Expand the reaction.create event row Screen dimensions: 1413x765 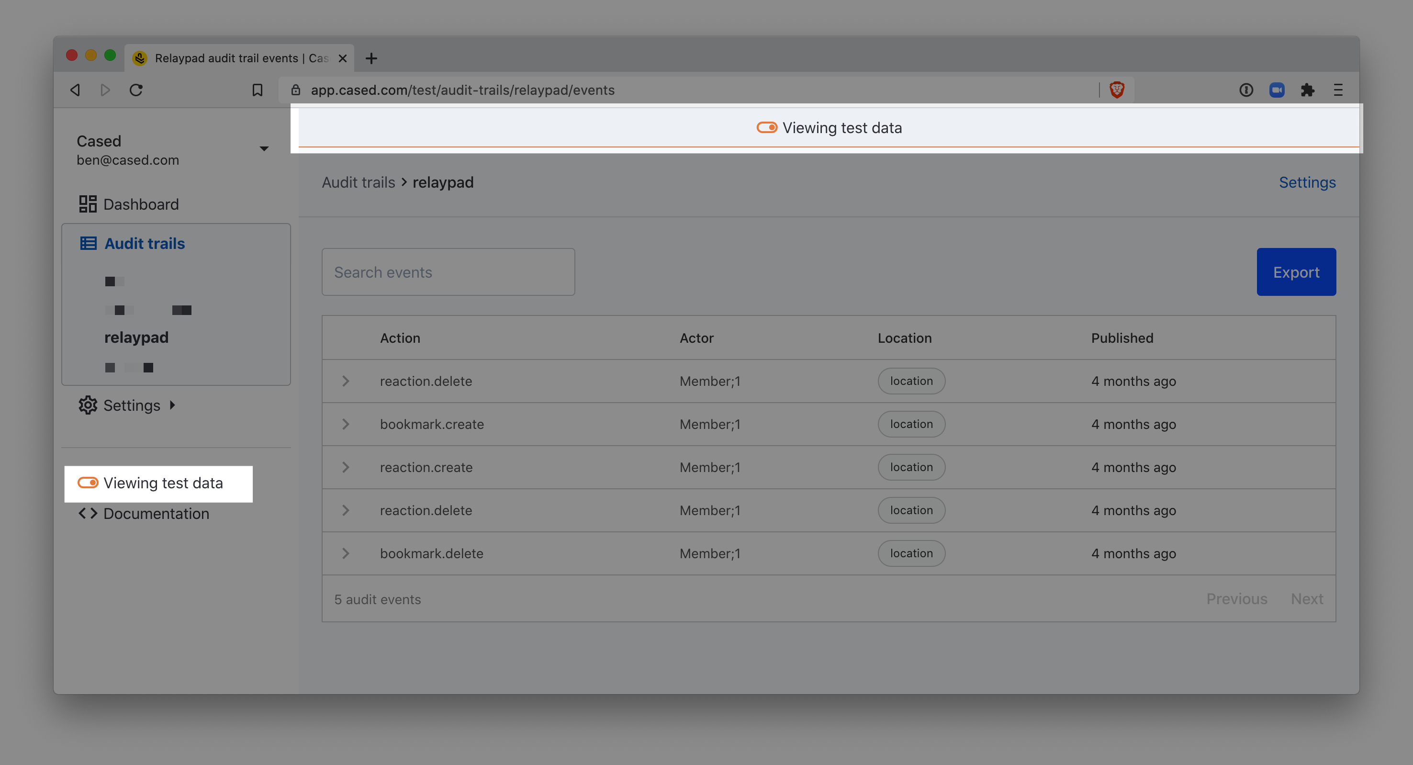pos(346,467)
